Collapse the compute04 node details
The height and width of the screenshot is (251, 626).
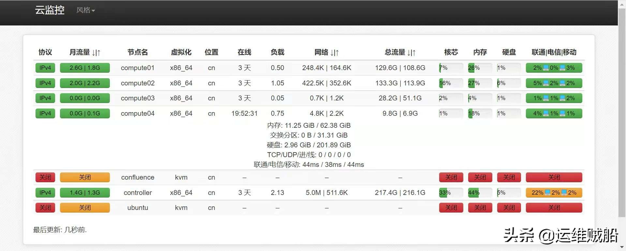click(x=309, y=113)
